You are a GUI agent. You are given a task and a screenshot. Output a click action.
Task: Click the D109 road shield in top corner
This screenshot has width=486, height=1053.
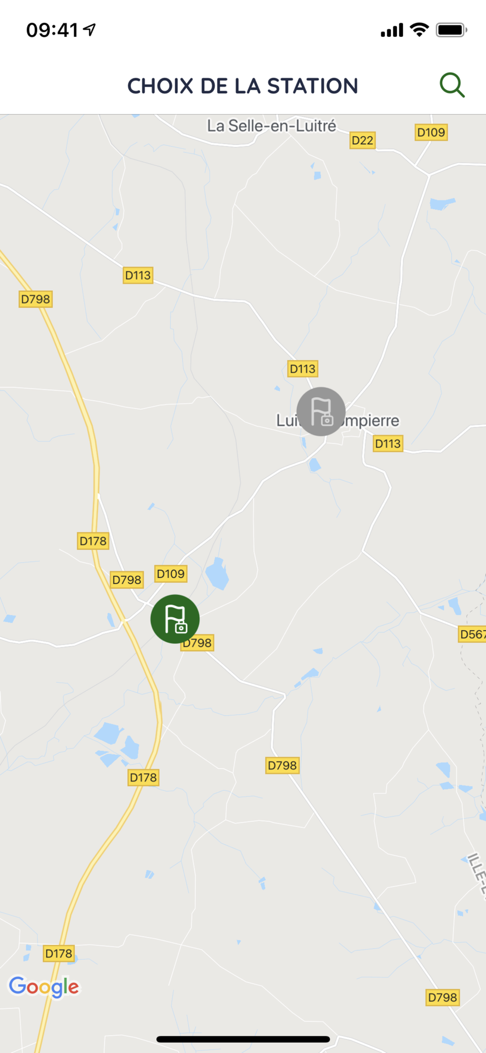(431, 132)
